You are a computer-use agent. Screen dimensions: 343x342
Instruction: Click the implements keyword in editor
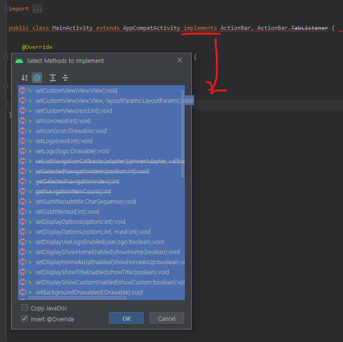point(200,28)
